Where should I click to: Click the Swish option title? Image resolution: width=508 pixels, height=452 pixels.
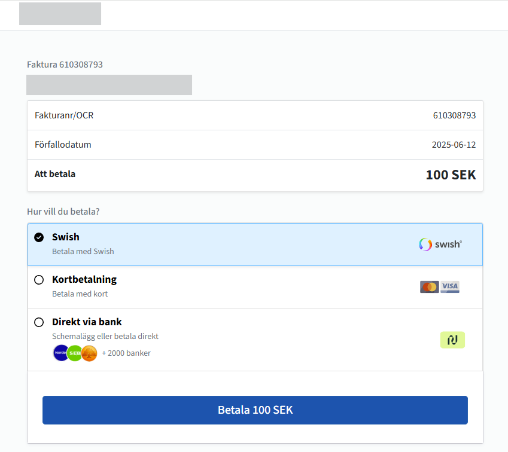(x=66, y=237)
